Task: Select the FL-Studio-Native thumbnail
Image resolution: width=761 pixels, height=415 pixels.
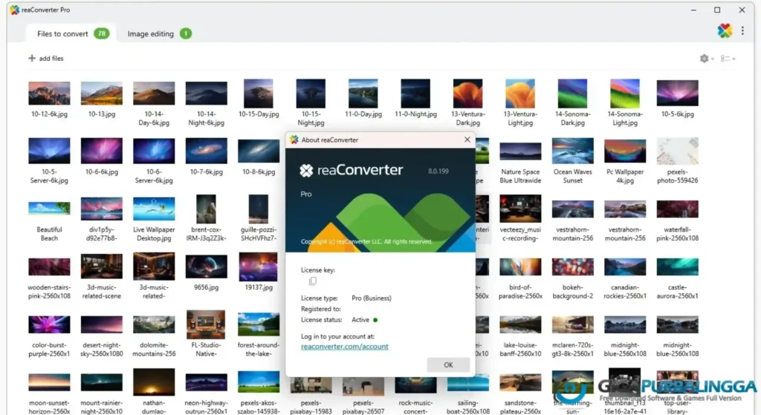Action: pos(207,324)
